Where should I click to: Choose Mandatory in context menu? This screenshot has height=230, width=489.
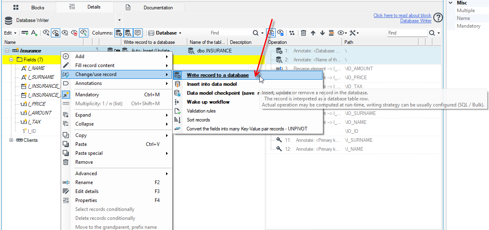click(x=117, y=95)
